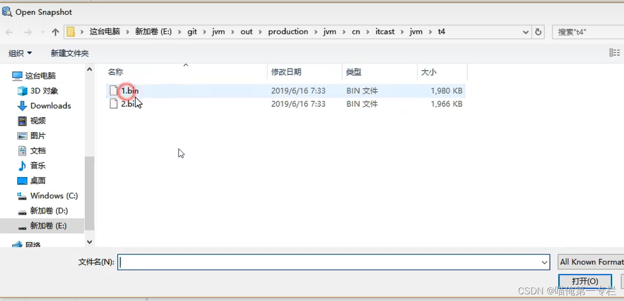624x301 pixels.
Task: Click the 打开(O) button
Action: [x=585, y=282]
